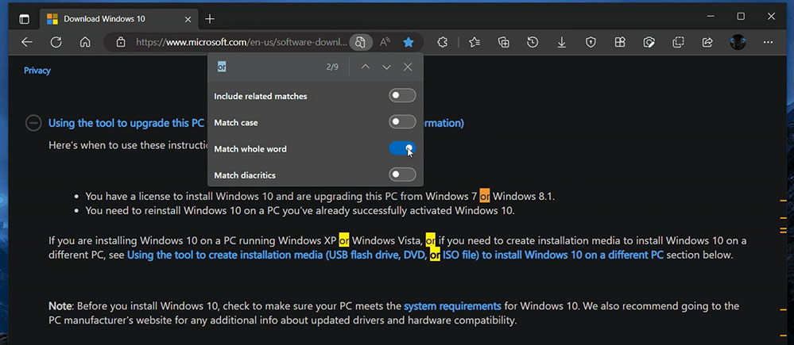Click the Web select dashed-square icon
Image resolution: width=794 pixels, height=345 pixels.
click(679, 42)
